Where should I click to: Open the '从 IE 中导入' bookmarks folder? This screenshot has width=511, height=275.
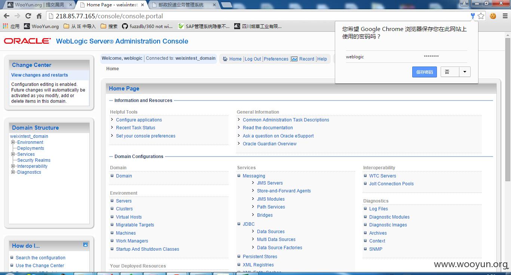pos(80,26)
